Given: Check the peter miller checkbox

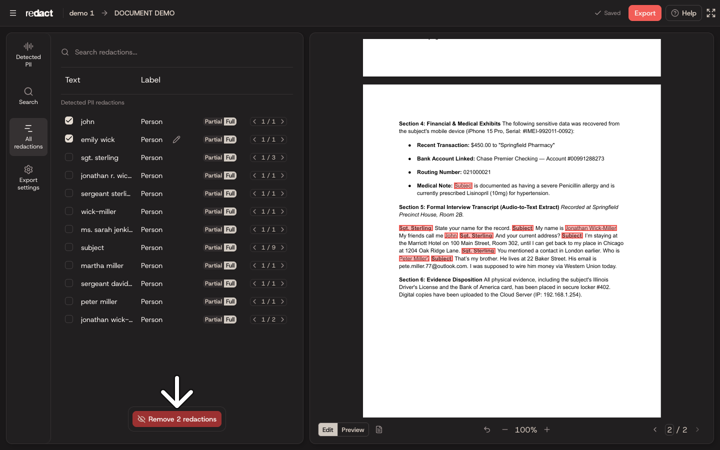Looking at the screenshot, I should tap(69, 301).
